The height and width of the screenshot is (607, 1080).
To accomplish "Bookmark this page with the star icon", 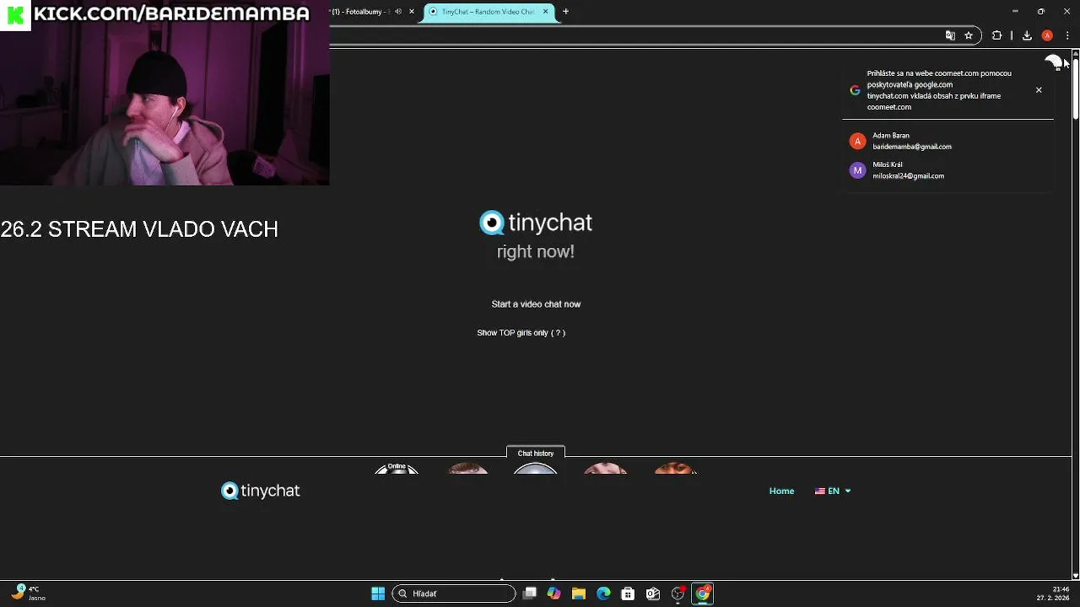I will pyautogui.click(x=969, y=35).
